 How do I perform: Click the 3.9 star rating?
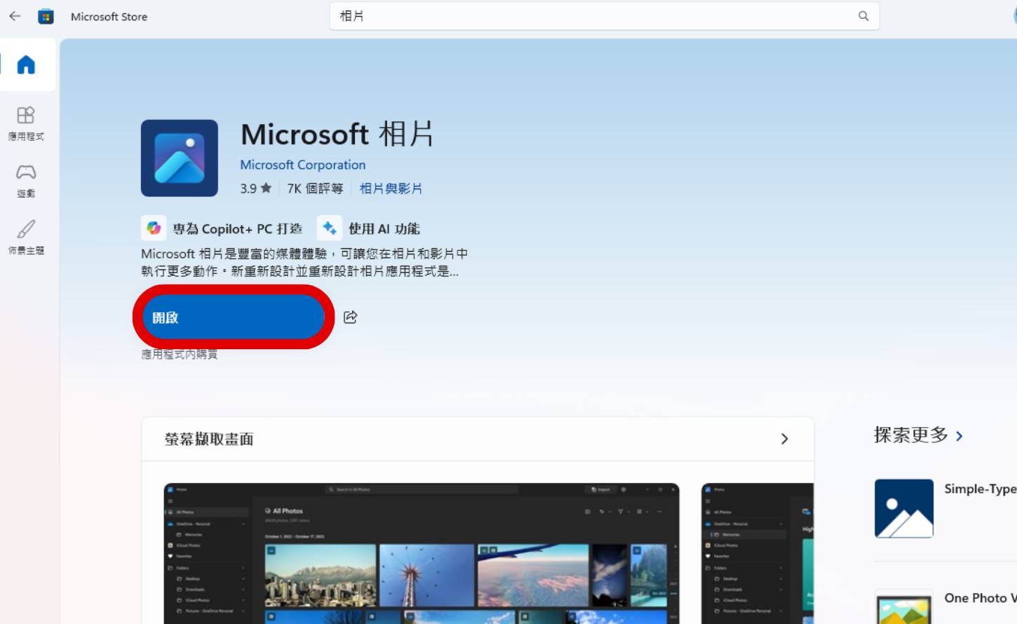click(x=255, y=188)
